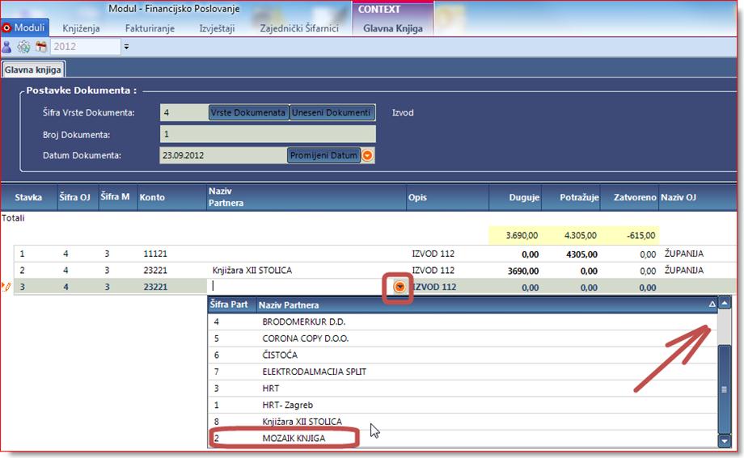Open the settings gear icon in toolbar

coord(23,47)
